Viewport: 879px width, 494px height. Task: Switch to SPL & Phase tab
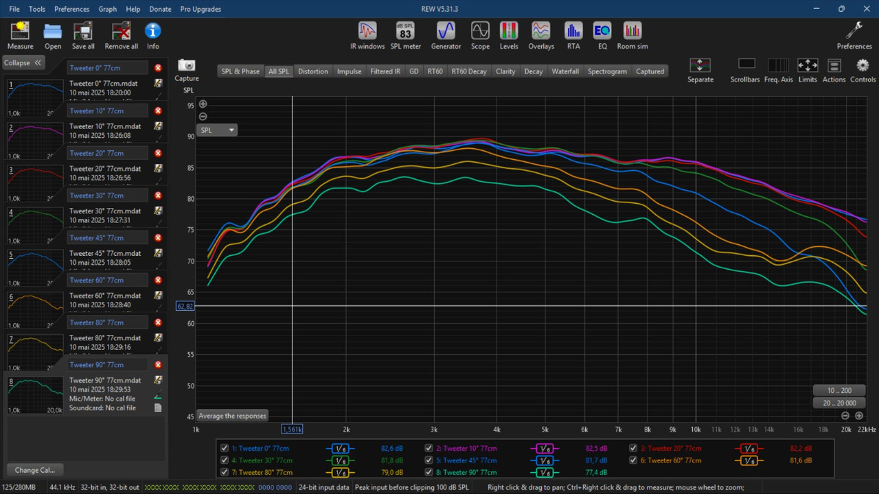pos(240,71)
